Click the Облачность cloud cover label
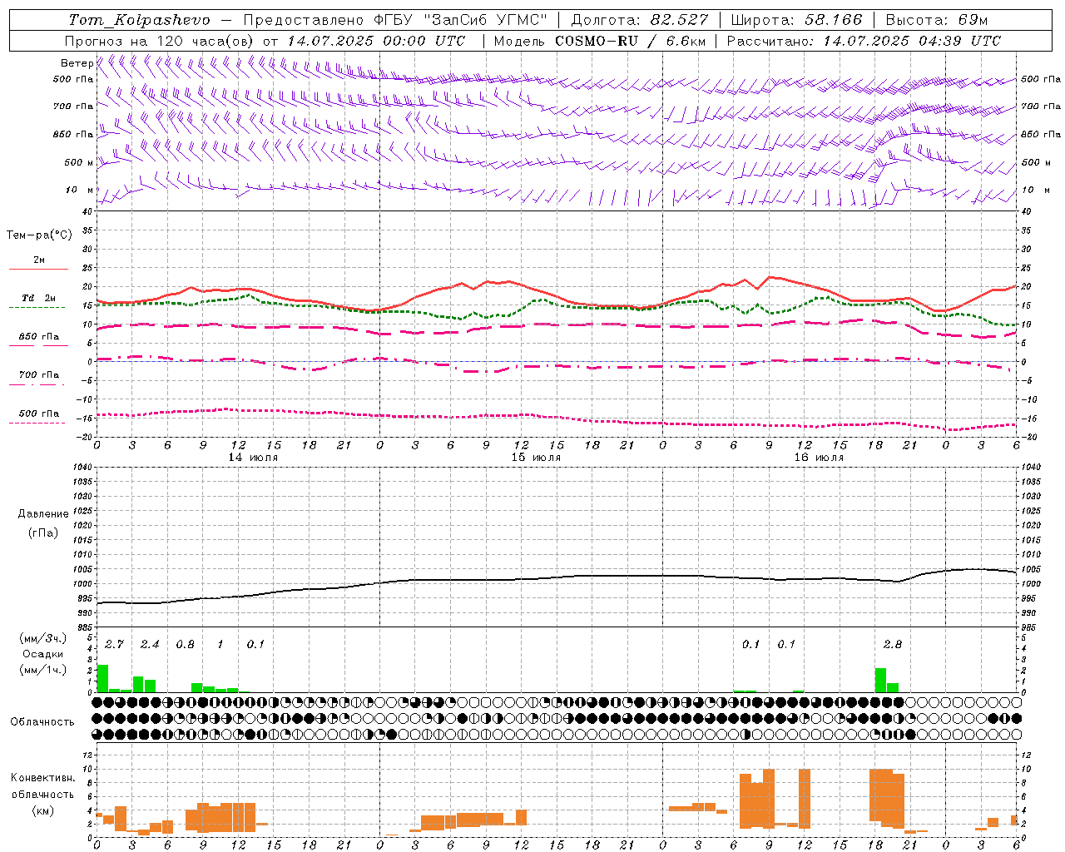This screenshot has width=1065, height=852. (x=42, y=721)
